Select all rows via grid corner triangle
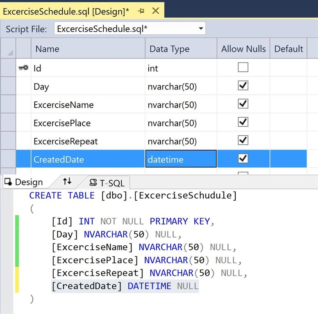This screenshot has width=318, height=314. (10, 53)
